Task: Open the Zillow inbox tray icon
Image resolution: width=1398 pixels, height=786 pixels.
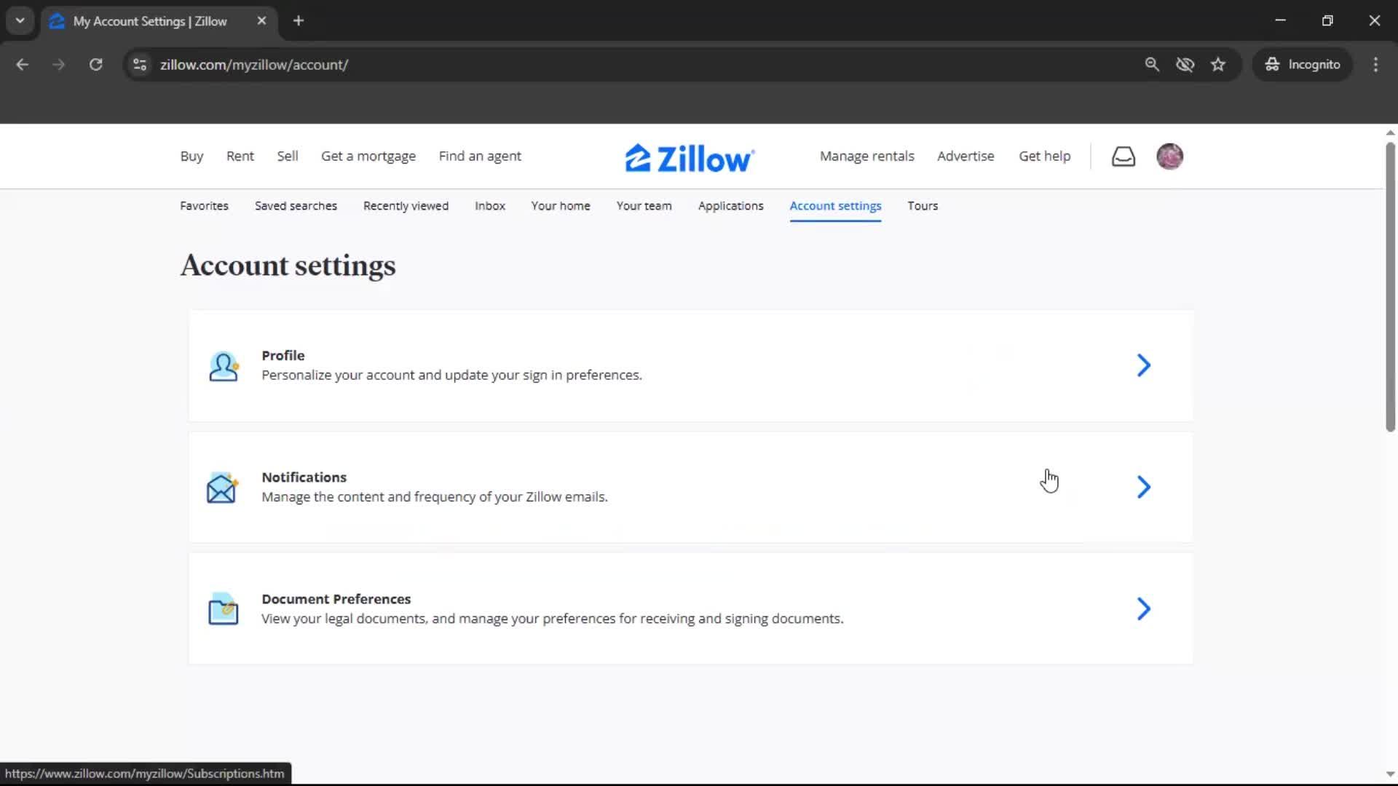Action: click(x=1123, y=156)
